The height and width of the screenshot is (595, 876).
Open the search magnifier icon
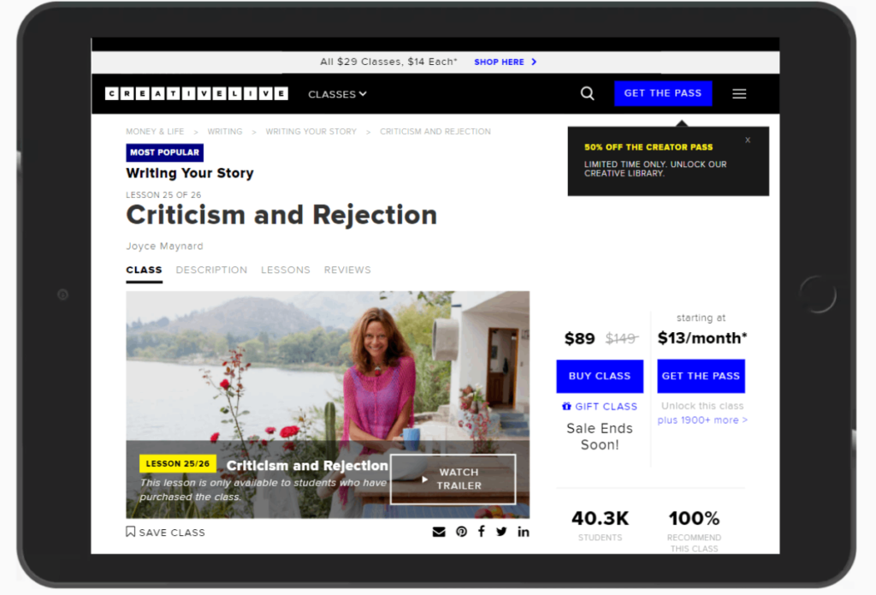(x=587, y=94)
